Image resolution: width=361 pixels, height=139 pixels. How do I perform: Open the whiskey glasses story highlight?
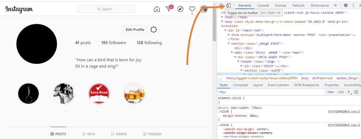point(134,94)
